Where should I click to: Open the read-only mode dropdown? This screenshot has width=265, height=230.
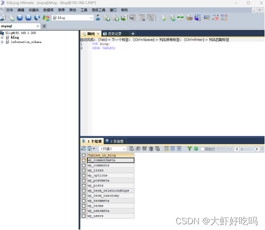pos(112,149)
